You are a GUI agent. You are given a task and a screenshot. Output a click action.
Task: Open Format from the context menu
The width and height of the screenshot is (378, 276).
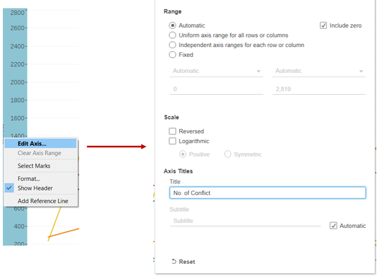[29, 178]
